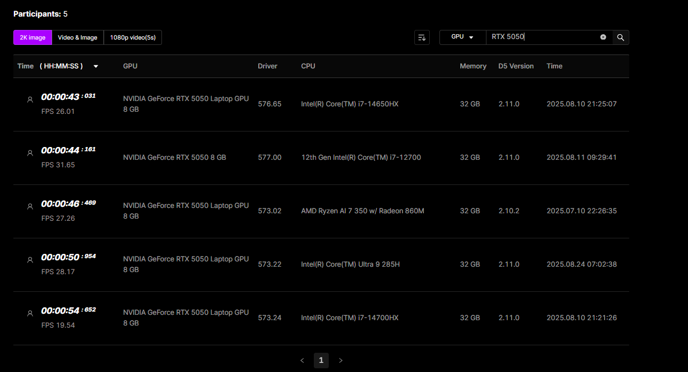Go to previous page arrow
Screen dimensions: 688x372
click(x=302, y=360)
